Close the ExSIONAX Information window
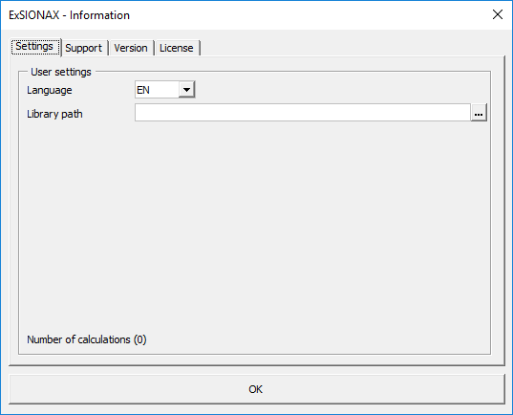The height and width of the screenshot is (415, 513). 498,14
